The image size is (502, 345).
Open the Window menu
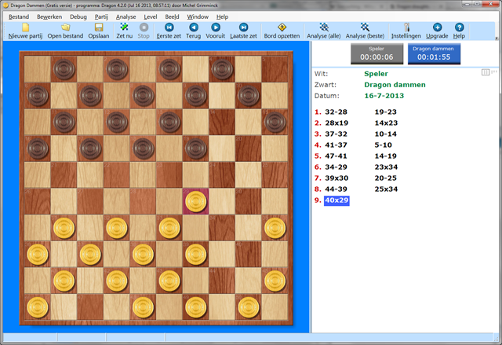coord(198,17)
